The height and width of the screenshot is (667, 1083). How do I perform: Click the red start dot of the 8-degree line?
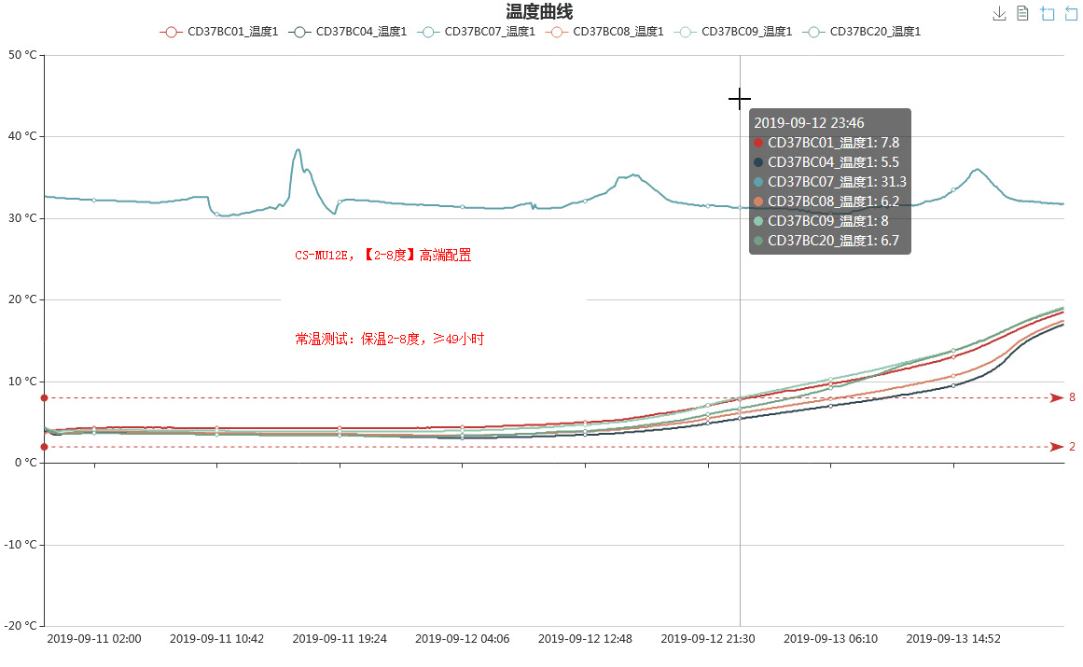click(44, 397)
